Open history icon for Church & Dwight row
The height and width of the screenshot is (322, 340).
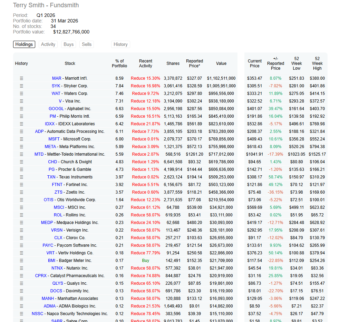click(x=21, y=162)
